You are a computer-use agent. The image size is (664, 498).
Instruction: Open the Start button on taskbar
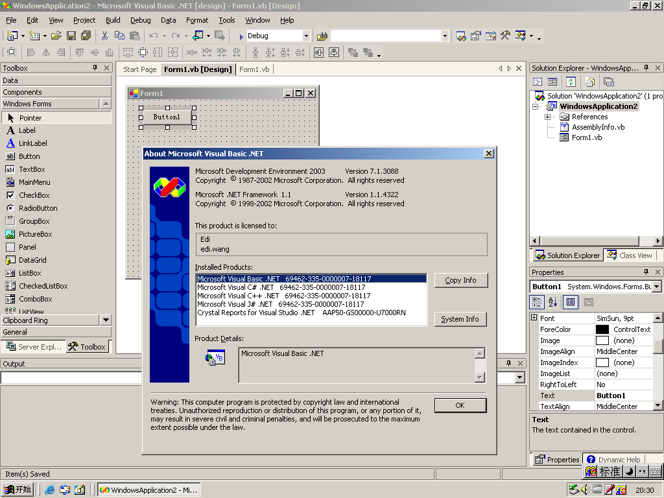click(18, 490)
